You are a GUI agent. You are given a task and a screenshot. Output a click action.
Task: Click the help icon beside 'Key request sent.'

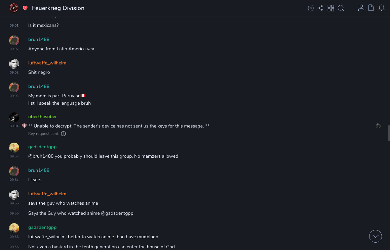(x=63, y=134)
